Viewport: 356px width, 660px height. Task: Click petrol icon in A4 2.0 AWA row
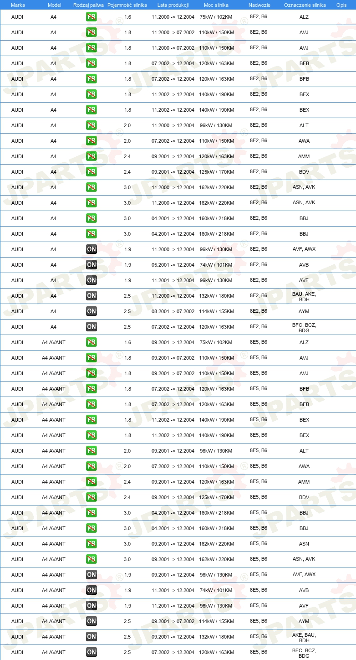pyautogui.click(x=92, y=141)
